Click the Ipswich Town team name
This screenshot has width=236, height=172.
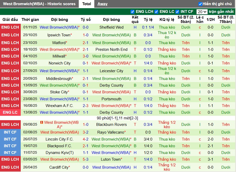[x=59, y=35]
